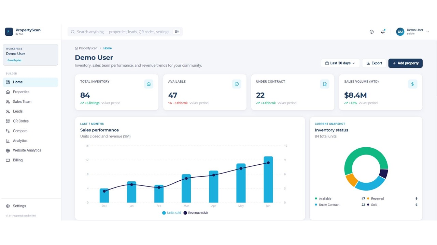Open Sales Team menu item
The width and height of the screenshot is (437, 245).
[30, 102]
